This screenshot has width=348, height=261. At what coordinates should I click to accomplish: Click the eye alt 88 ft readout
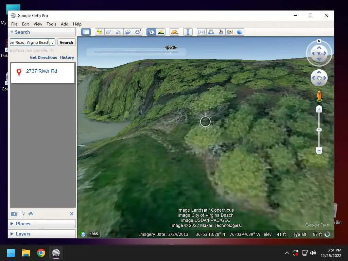[x=307, y=234]
